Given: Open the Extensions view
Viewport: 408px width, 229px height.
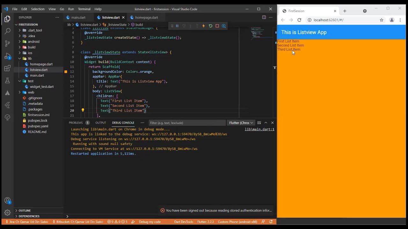Looking at the screenshot, I should click(7, 68).
